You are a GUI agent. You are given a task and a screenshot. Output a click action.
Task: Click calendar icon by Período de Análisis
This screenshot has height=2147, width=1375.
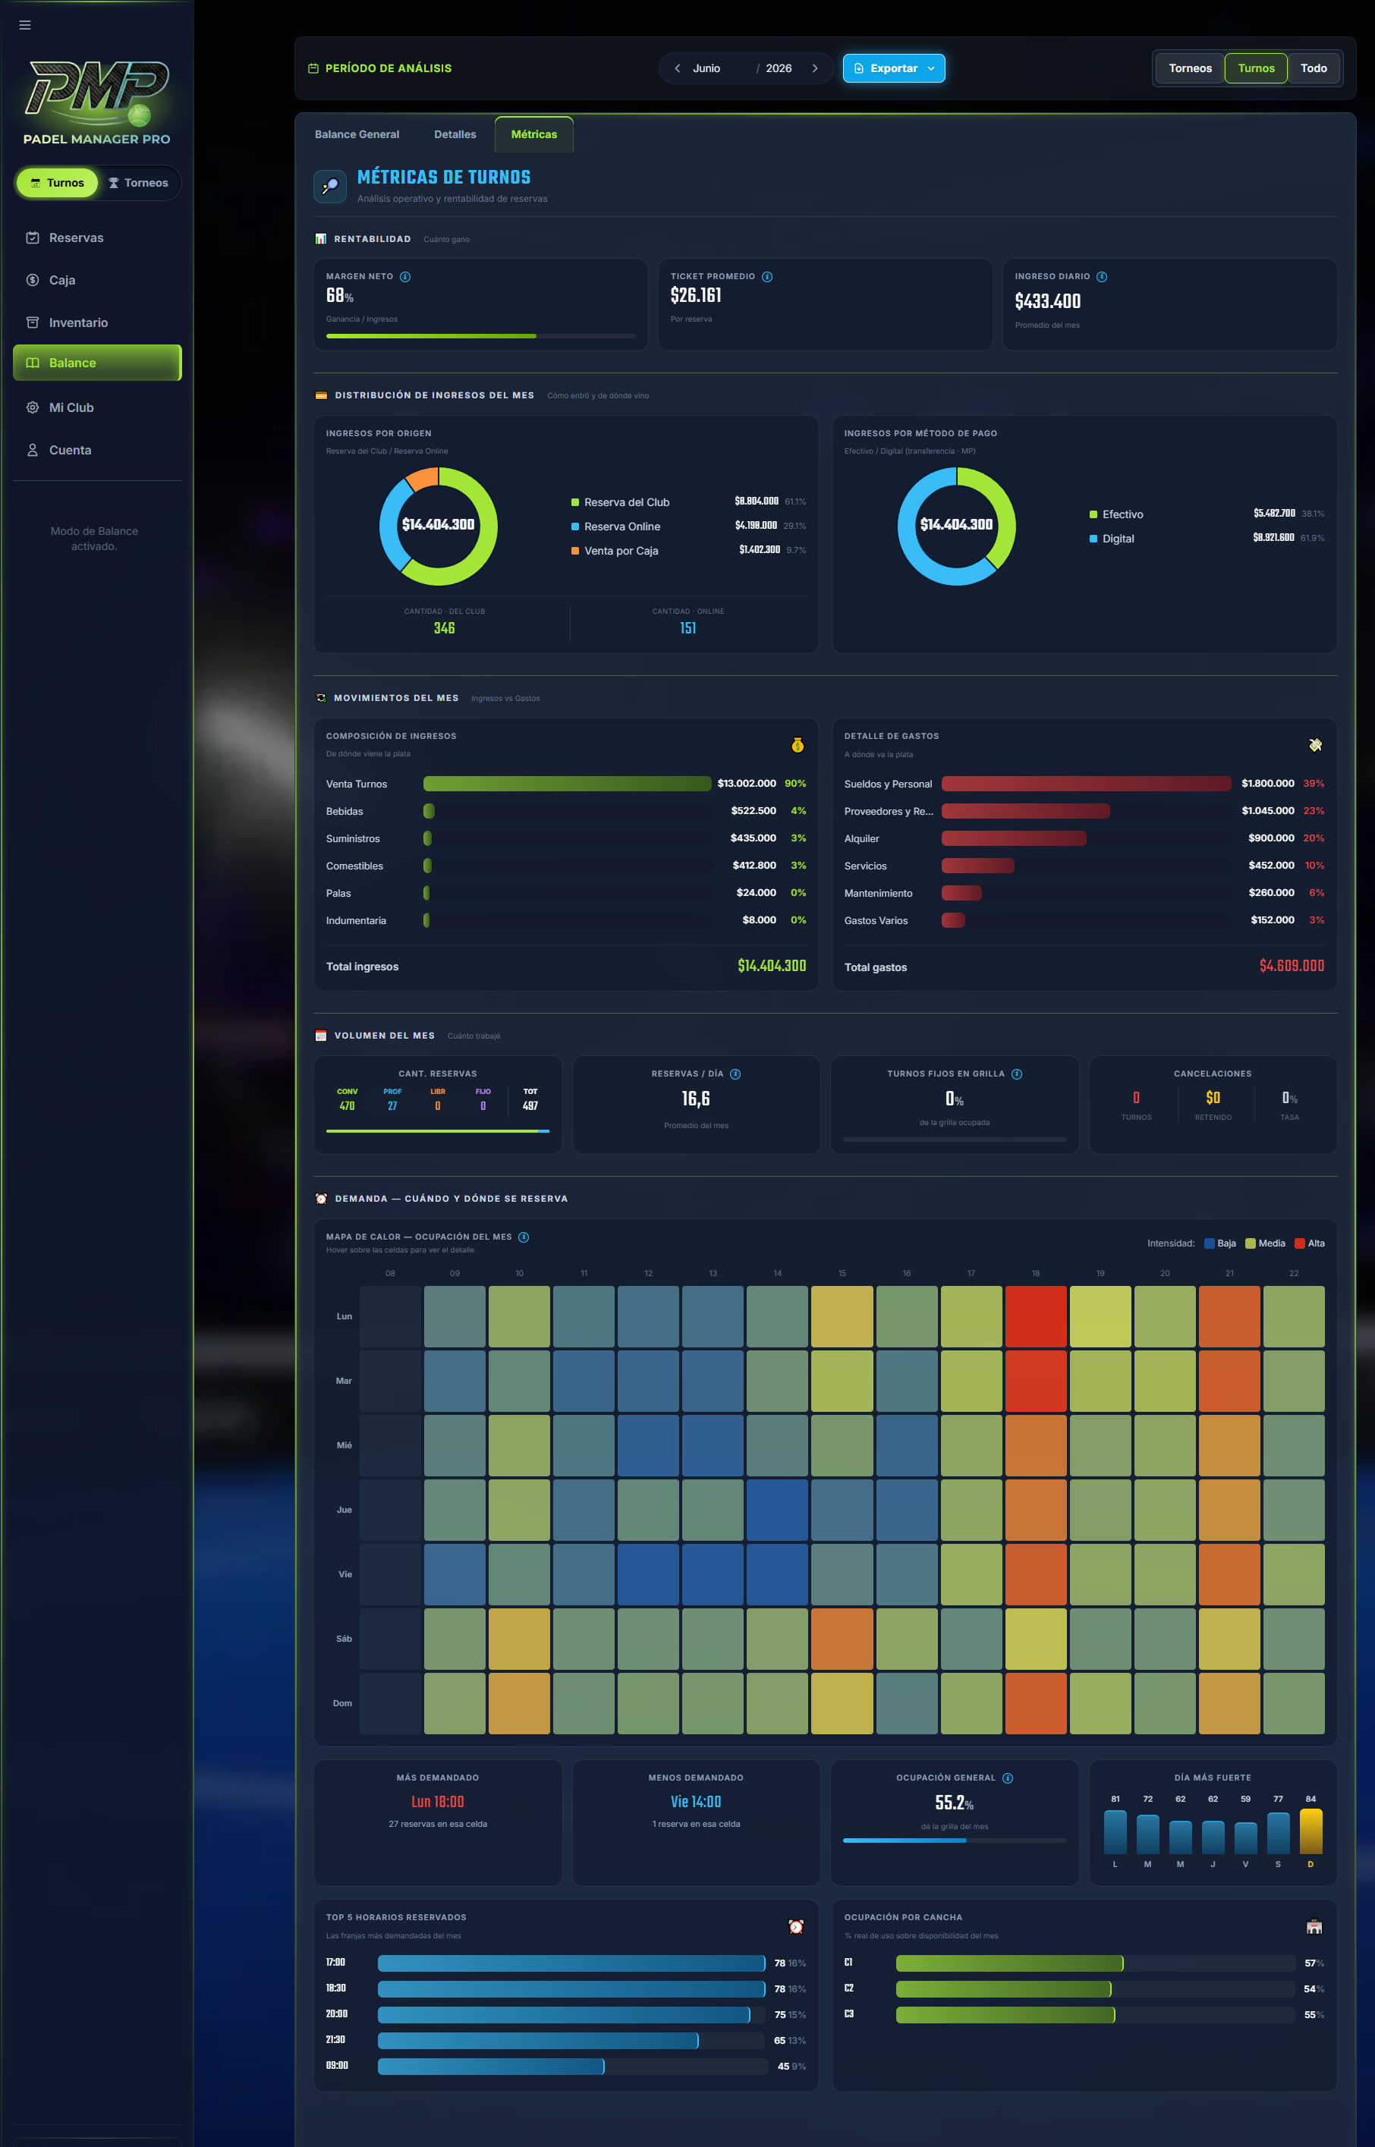coord(313,69)
